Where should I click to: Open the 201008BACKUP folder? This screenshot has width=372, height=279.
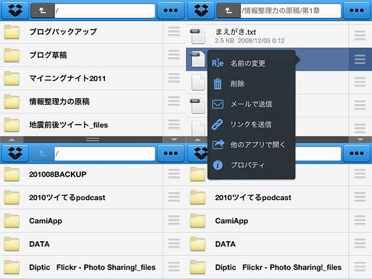(x=81, y=174)
